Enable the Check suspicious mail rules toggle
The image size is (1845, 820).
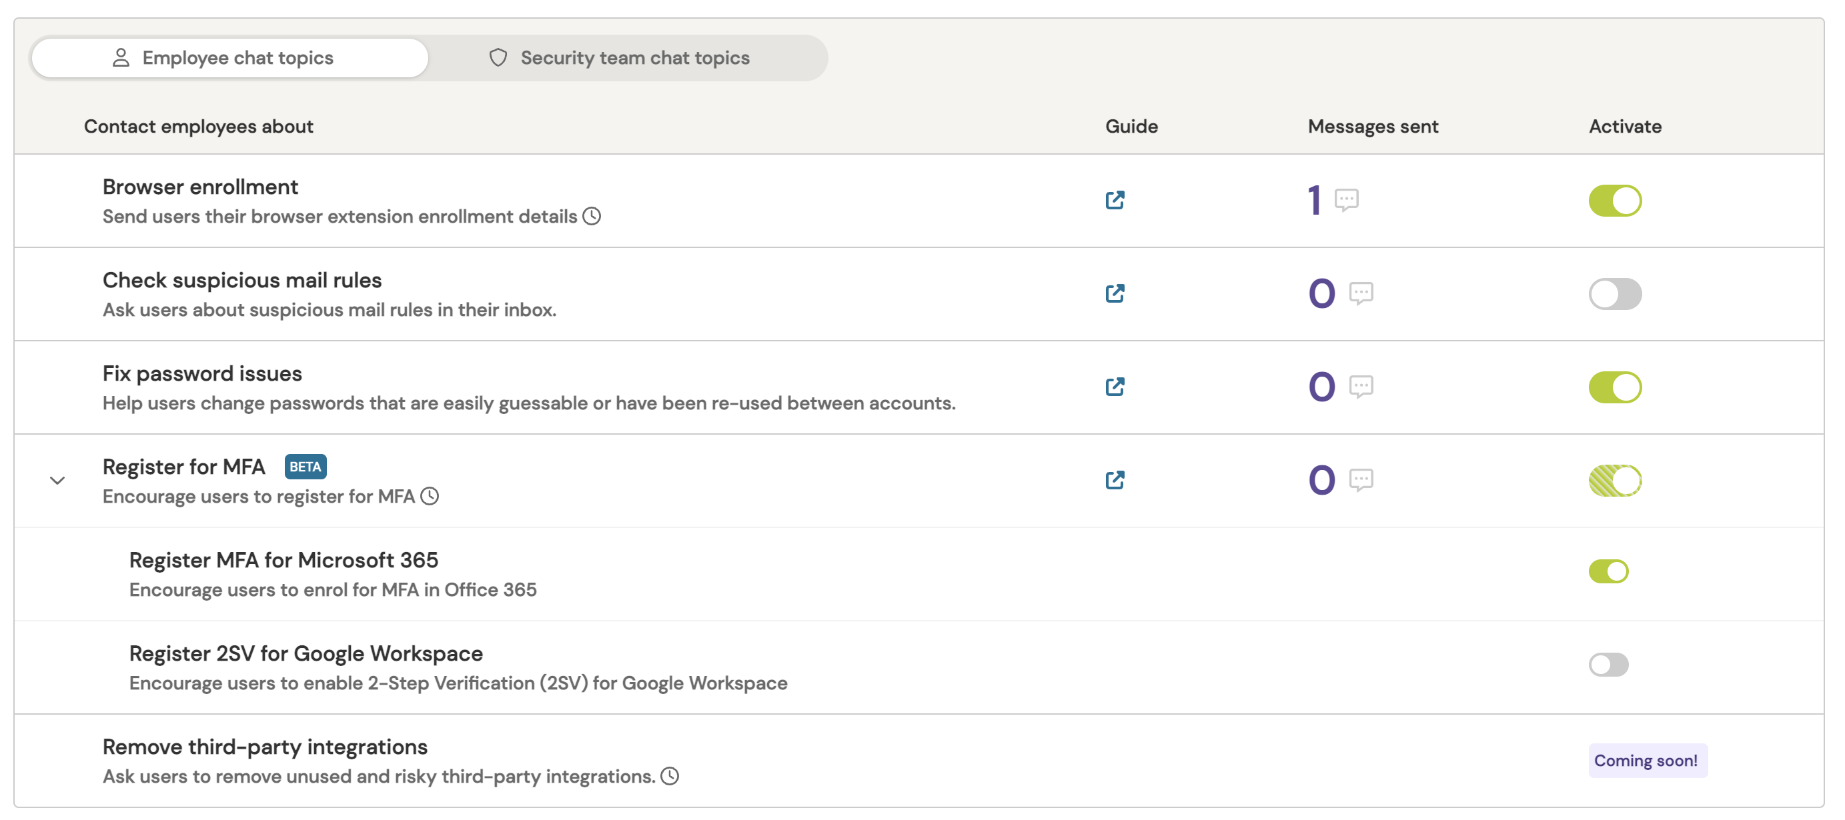point(1616,293)
